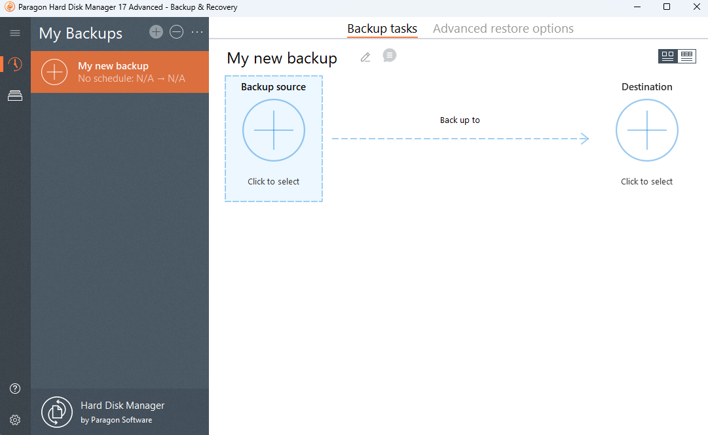Click 'Click to select' under Backup source
The image size is (708, 435).
click(x=274, y=182)
